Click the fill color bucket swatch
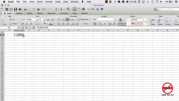This screenshot has width=179, height=101. 44,24
